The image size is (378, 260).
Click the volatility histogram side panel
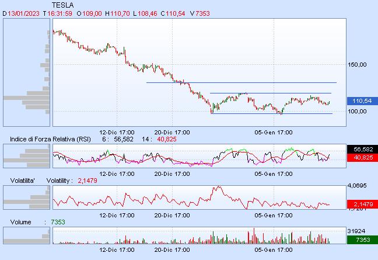point(26,197)
